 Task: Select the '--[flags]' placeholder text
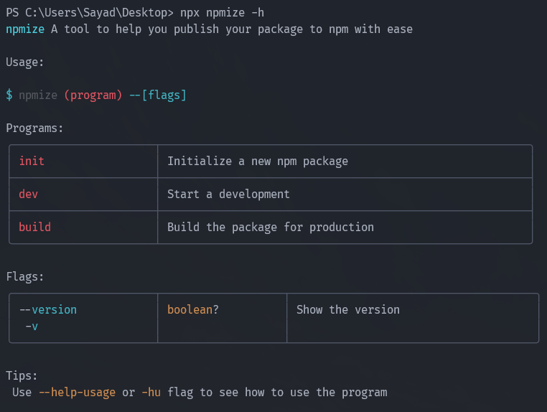[x=157, y=95]
